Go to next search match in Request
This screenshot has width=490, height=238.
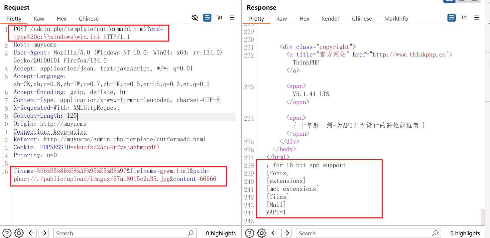point(44,233)
